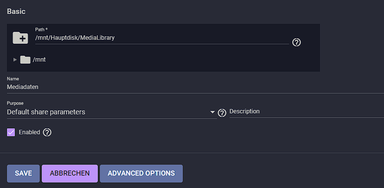Expand the /mnt tree node arrow
This screenshot has height=188, width=384.
15,60
